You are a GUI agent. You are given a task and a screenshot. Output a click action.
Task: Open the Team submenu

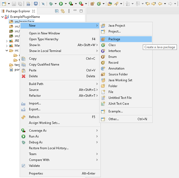pos(60,154)
